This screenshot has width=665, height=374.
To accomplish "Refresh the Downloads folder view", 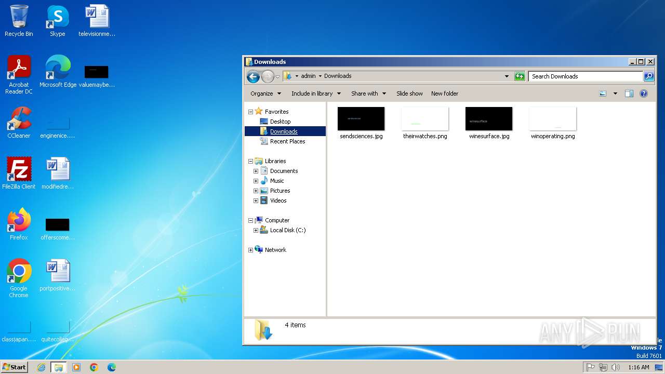I will point(520,76).
